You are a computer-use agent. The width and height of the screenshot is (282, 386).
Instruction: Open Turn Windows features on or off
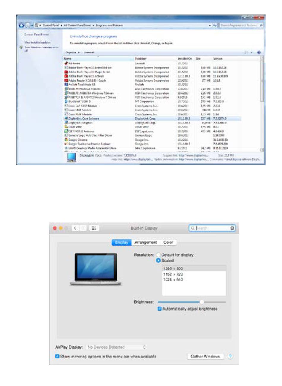coord(41,49)
